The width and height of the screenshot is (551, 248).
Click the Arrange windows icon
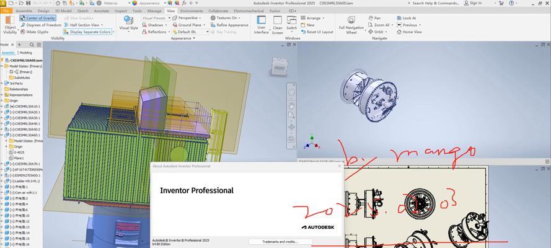pos(303,18)
